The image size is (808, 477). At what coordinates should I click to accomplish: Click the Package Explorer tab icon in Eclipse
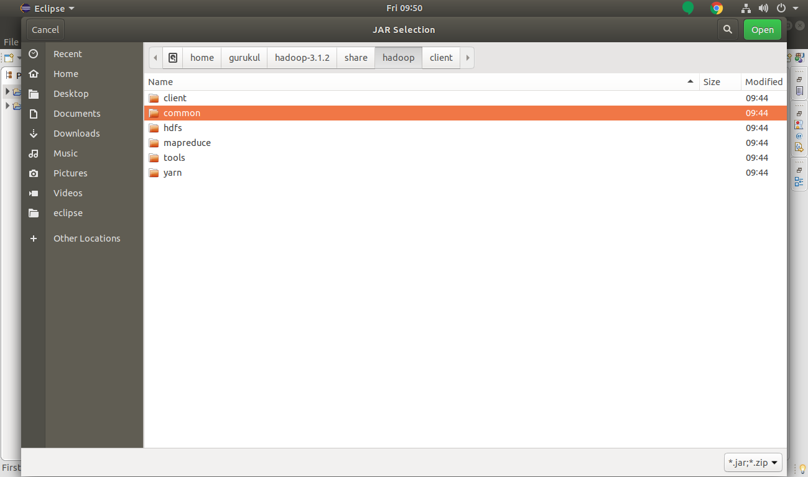pyautogui.click(x=9, y=75)
